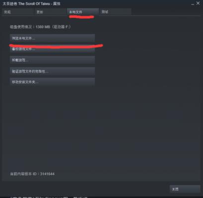This screenshot has height=198, width=203.
Task: Select the 本地文件 (Local Files) tab
Action: (x=83, y=12)
